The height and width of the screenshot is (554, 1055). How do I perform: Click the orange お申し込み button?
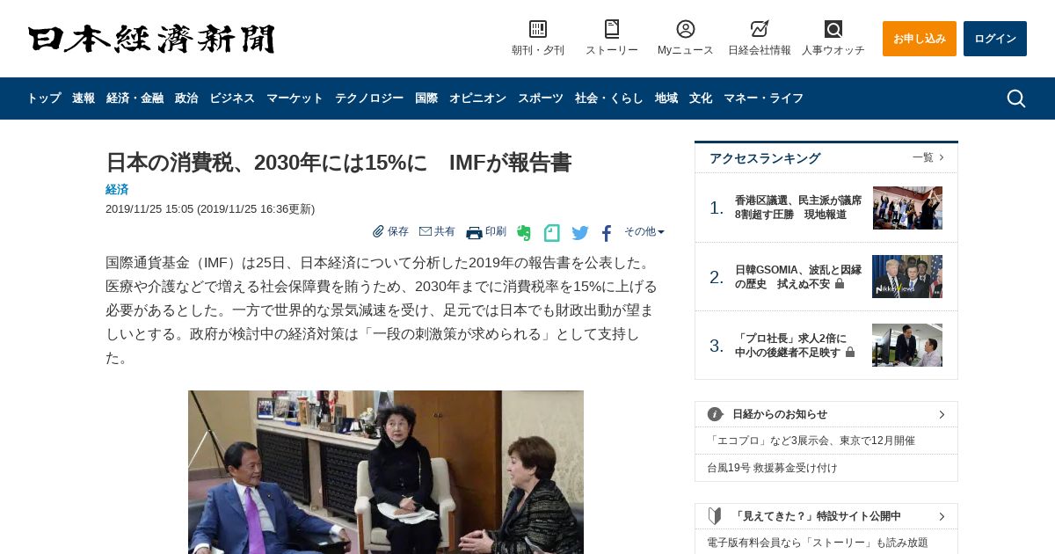click(x=920, y=39)
